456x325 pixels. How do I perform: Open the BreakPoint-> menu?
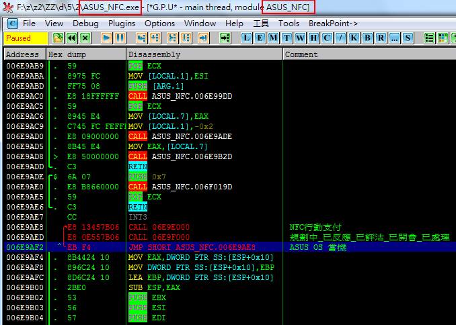tap(334, 24)
